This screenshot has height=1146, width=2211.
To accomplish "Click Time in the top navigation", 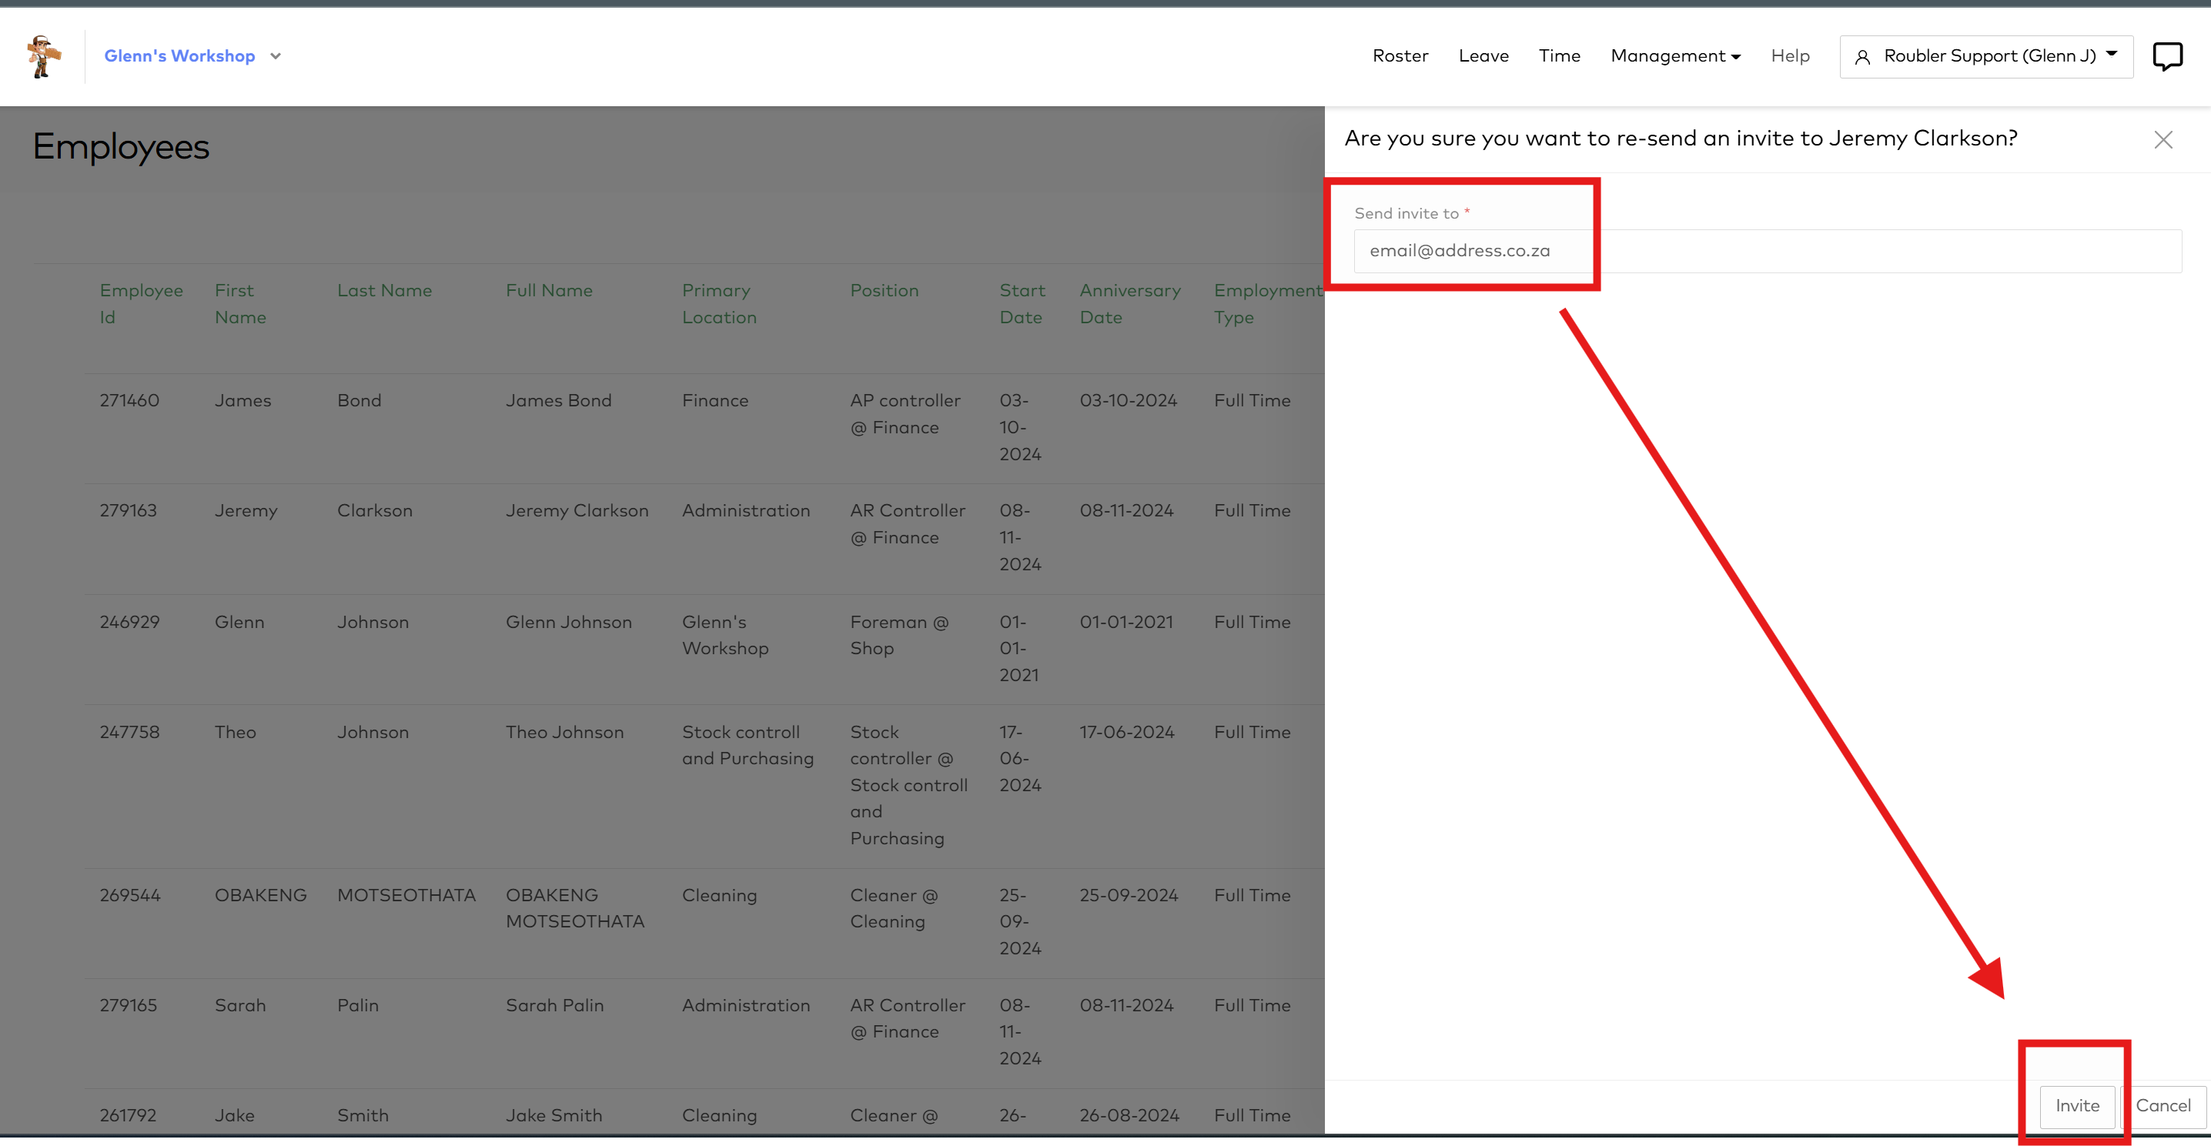I will click(x=1559, y=55).
